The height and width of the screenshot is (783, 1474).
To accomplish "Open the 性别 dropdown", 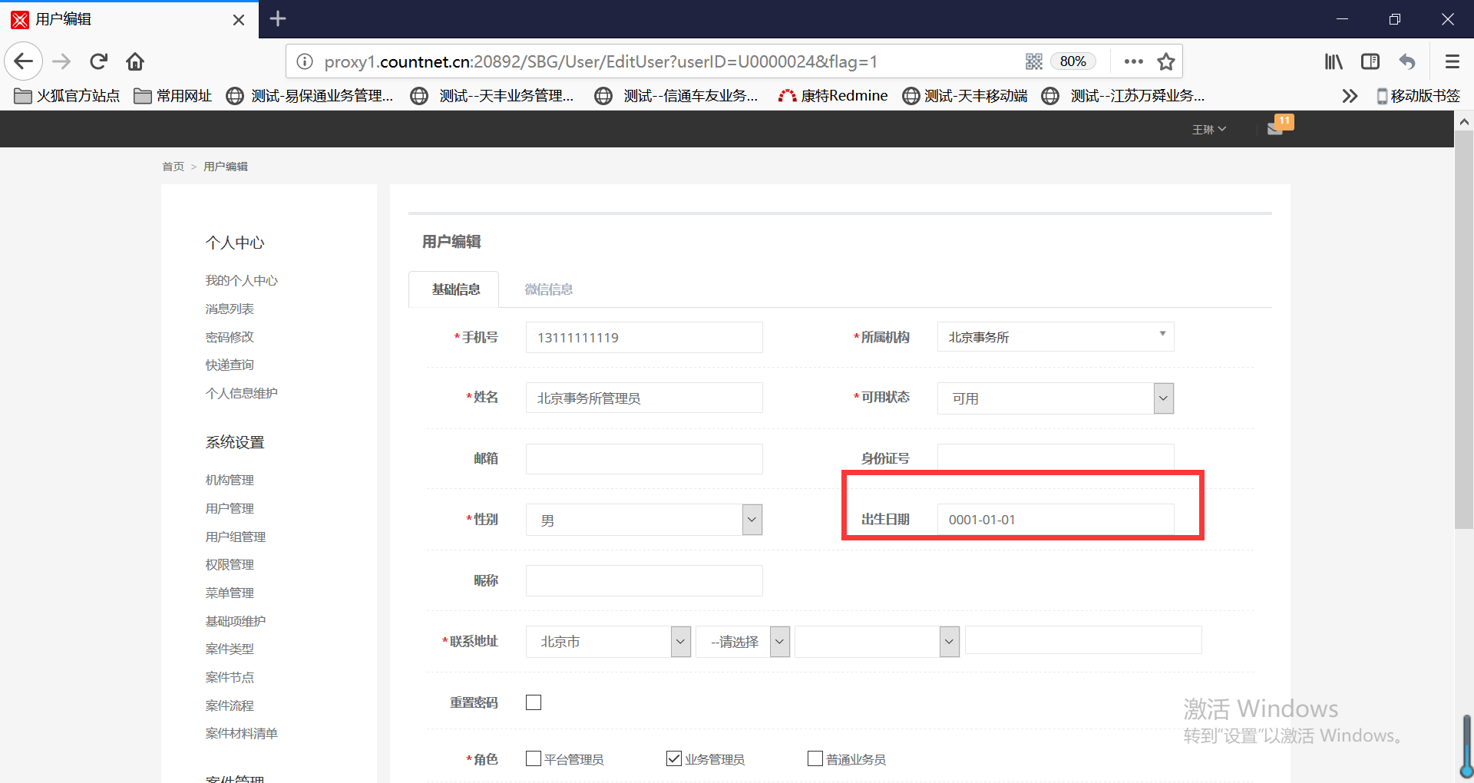I will [x=644, y=520].
